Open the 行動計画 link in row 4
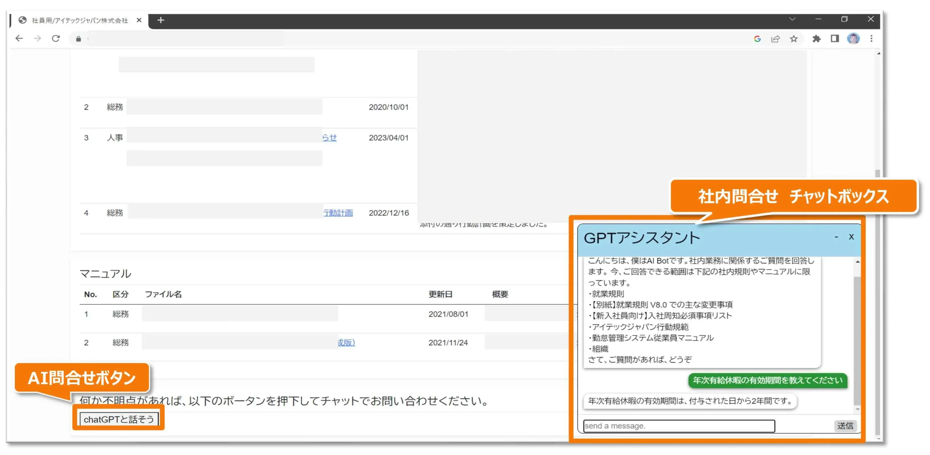The image size is (930, 455). (338, 213)
